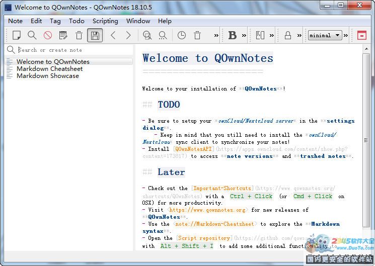Toggle the padlock encryption icon
The width and height of the screenshot is (375, 266).
288,35
